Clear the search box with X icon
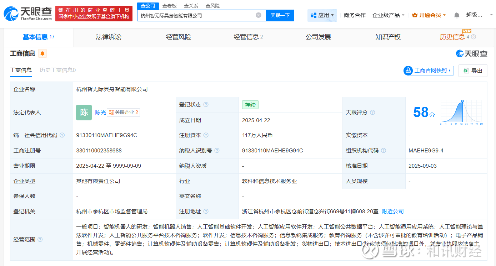 tap(259, 15)
